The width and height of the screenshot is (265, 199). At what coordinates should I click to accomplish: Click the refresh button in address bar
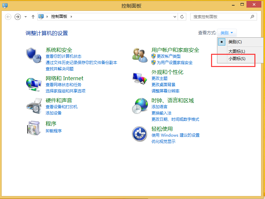coord(182,17)
